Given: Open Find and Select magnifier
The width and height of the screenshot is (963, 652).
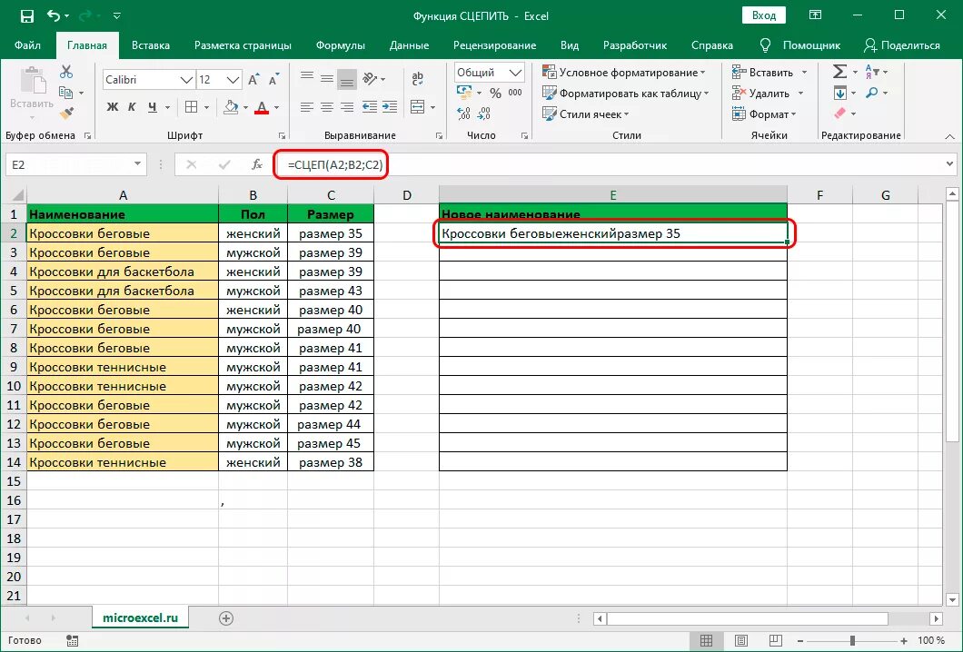Looking at the screenshot, I should point(871,93).
